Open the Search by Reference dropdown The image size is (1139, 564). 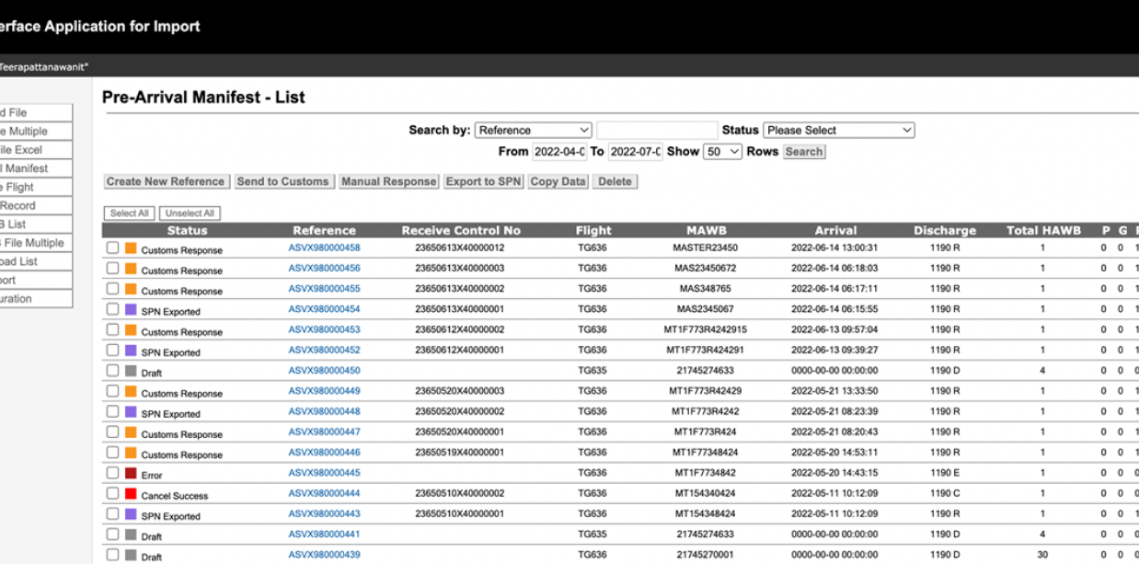(x=534, y=131)
